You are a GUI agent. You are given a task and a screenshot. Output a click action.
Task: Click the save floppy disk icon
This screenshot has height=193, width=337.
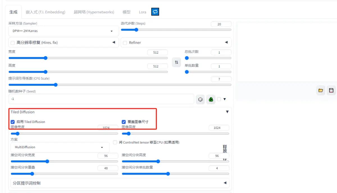click(x=331, y=90)
